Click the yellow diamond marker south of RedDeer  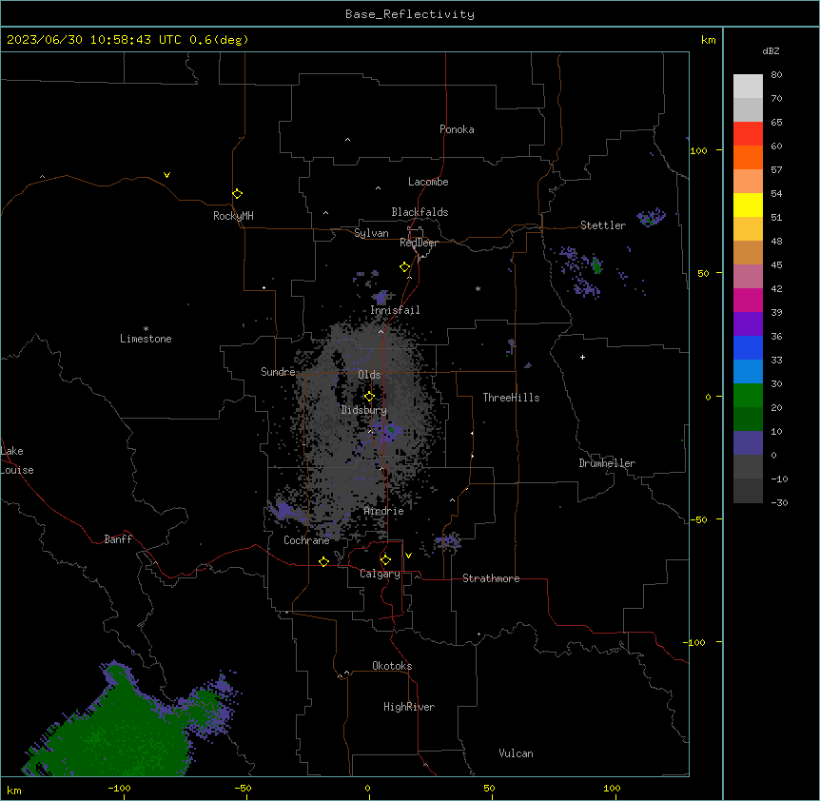(405, 267)
